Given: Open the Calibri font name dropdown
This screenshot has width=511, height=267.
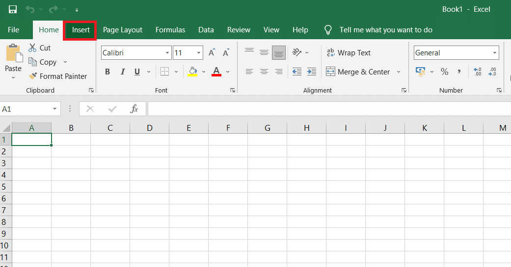Looking at the screenshot, I should 167,53.
